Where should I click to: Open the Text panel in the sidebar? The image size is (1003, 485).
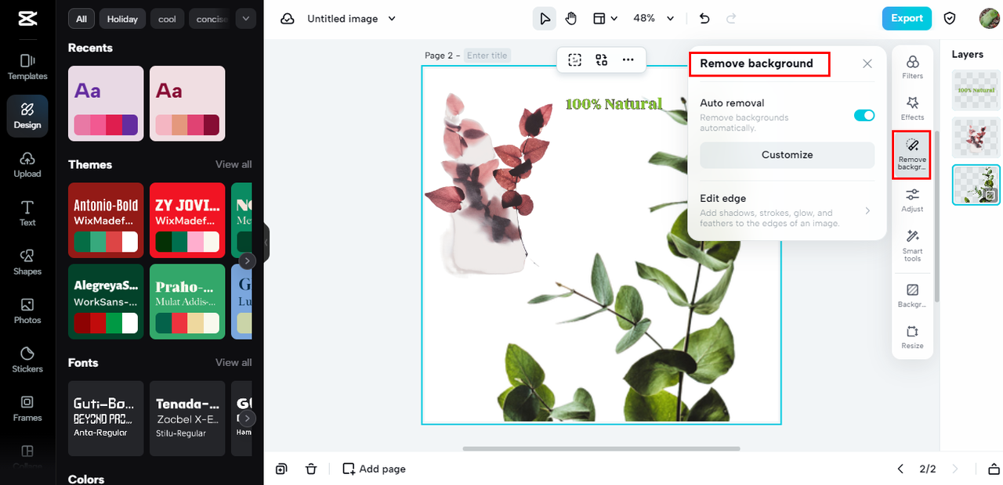[27, 214]
